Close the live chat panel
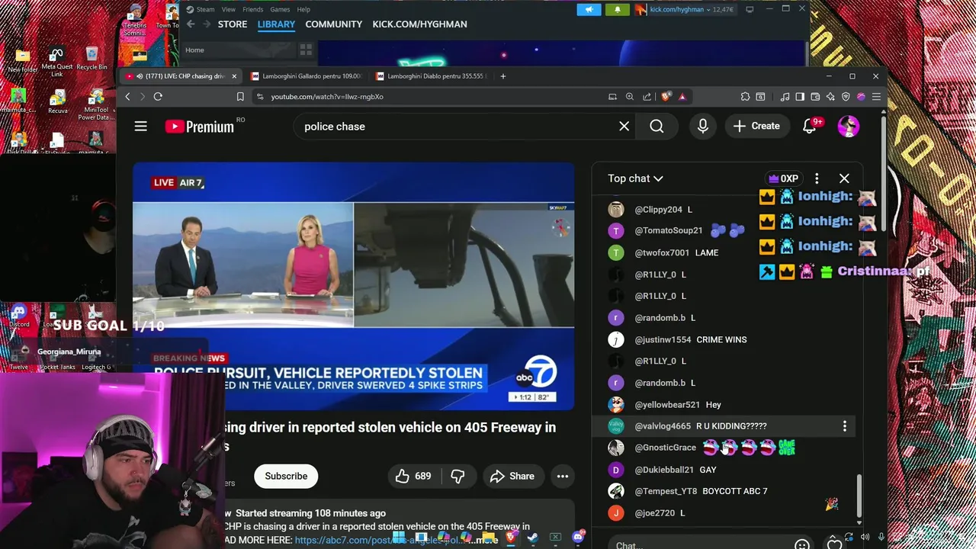976x549 pixels. click(844, 178)
